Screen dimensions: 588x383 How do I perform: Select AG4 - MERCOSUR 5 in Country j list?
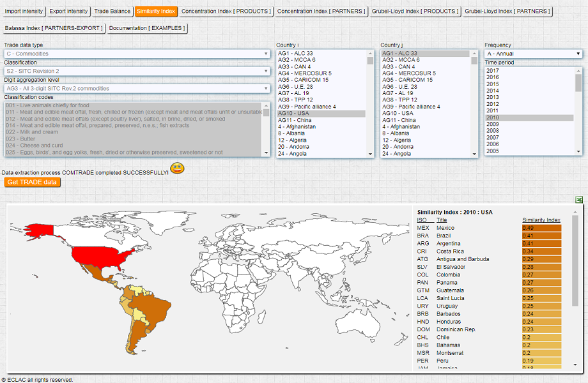[x=409, y=73]
